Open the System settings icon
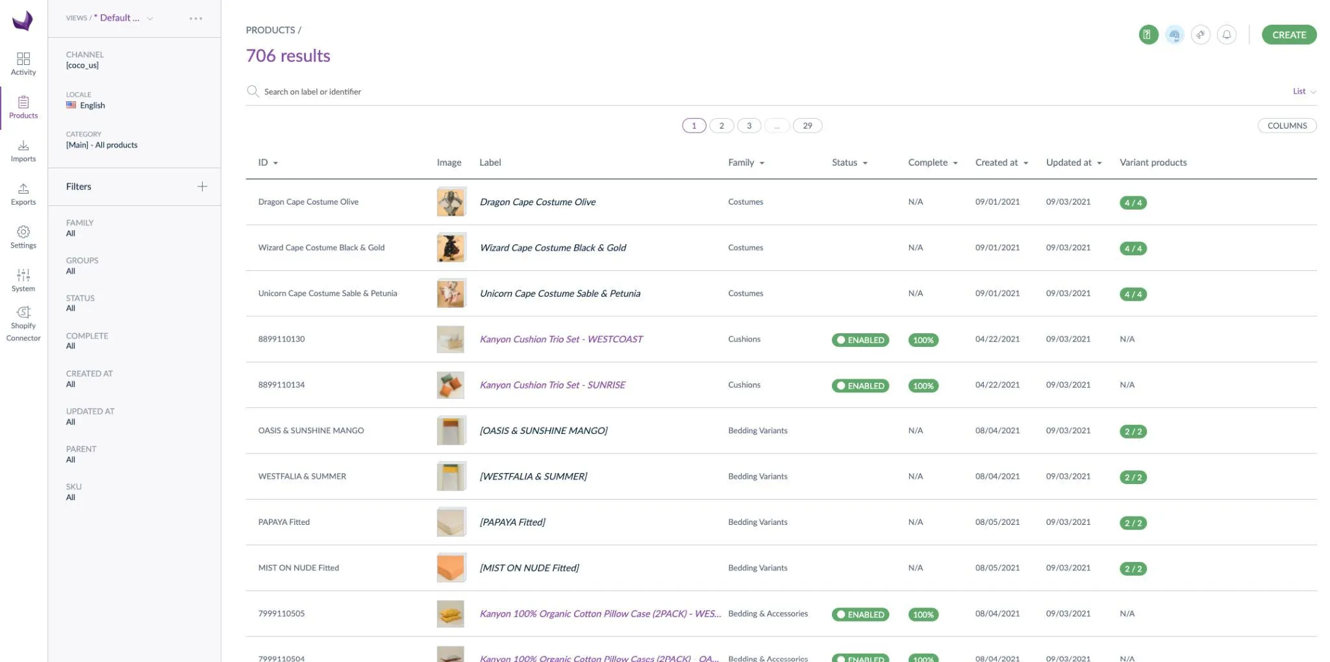Screen dimensions: 1330x662 point(23,275)
